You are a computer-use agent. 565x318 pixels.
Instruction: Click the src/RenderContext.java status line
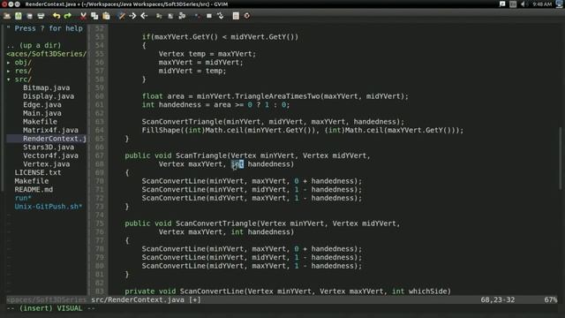click(x=146, y=300)
